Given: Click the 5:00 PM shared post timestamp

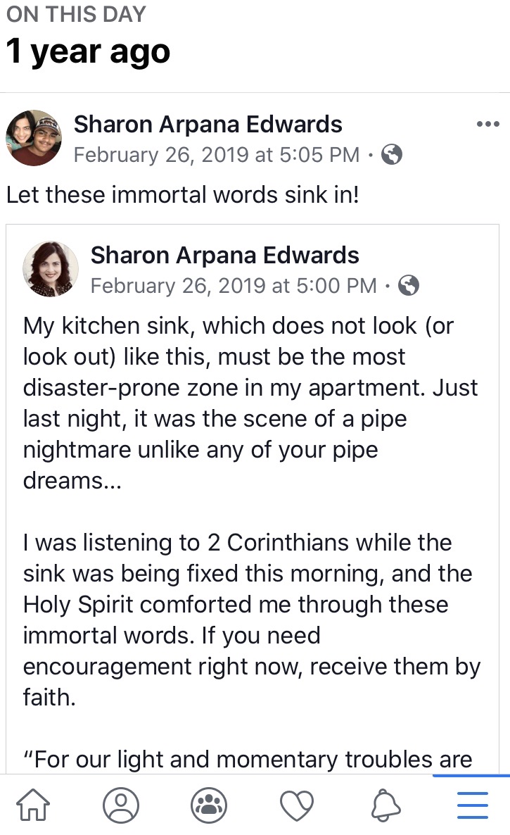Looking at the screenshot, I should (x=234, y=285).
